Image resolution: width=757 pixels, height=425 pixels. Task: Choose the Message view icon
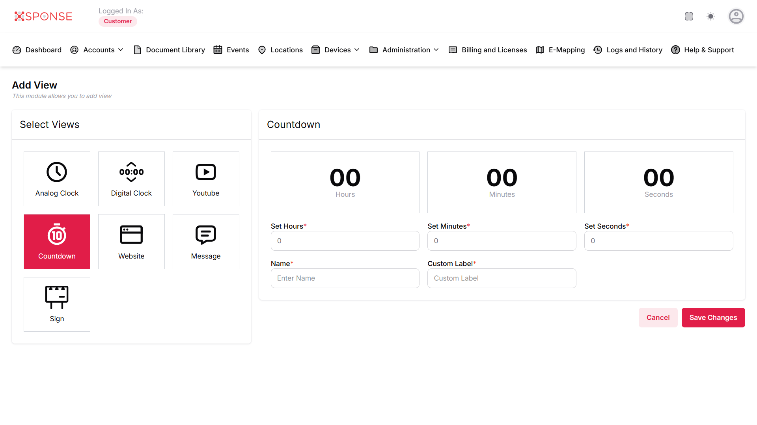tap(206, 235)
